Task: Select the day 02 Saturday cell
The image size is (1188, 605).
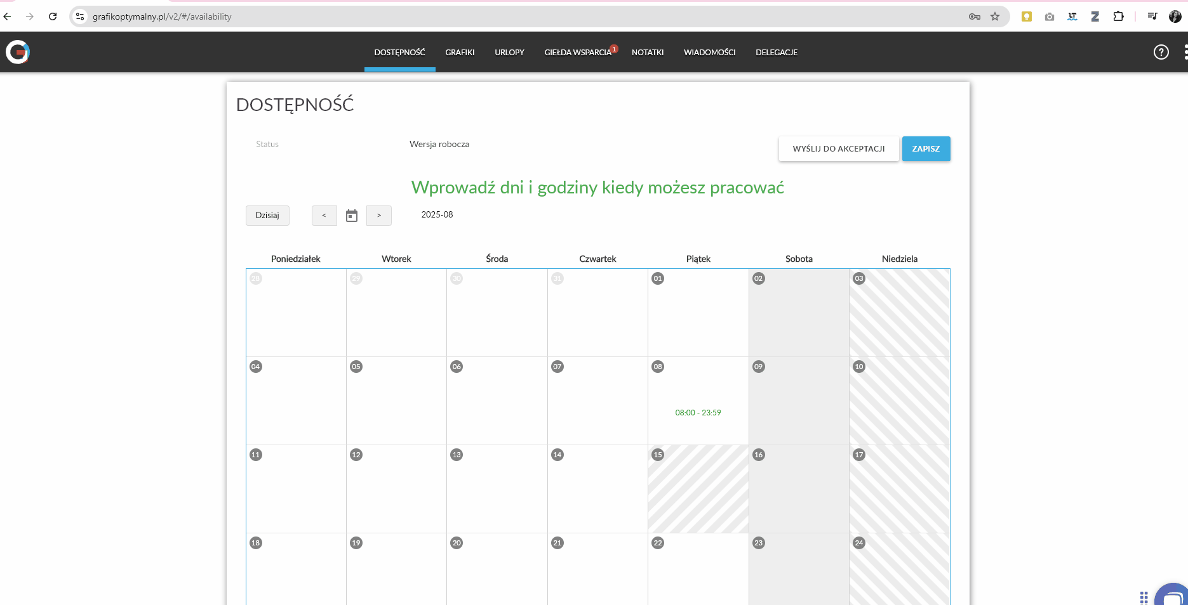Action: point(799,313)
